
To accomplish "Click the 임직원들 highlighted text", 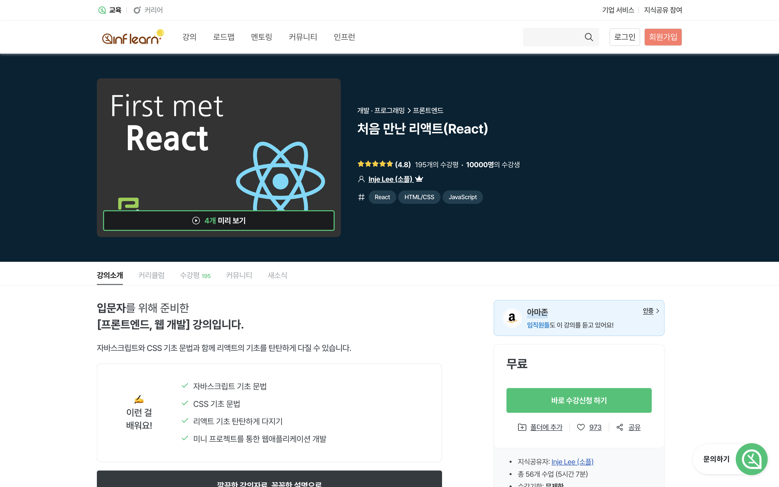I will click(x=538, y=325).
